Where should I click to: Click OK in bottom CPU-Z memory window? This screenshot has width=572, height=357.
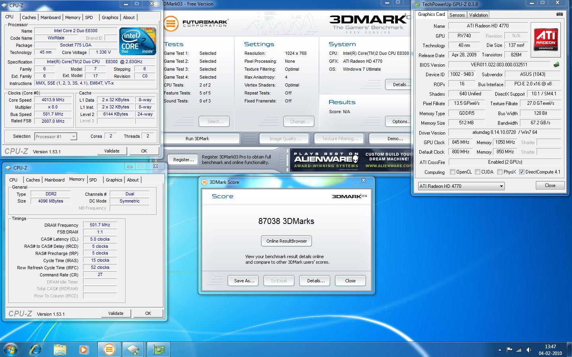point(148,313)
